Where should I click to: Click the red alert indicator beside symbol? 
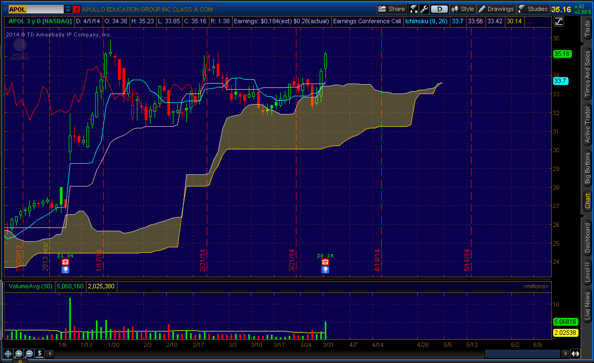click(76, 9)
